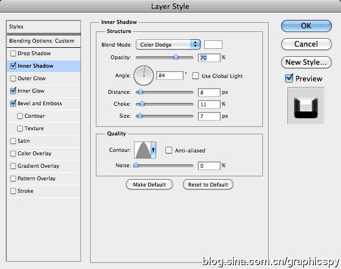Click the layer style preview thumbnail
Image resolution: width=341 pixels, height=269 pixels.
coord(306,106)
